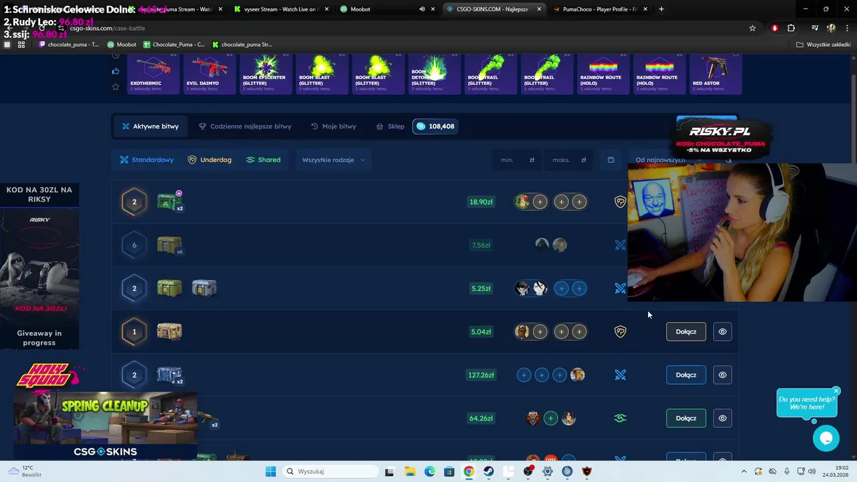The width and height of the screenshot is (857, 482).
Task: Click first plus slot in 5.04zł battle
Action: [x=540, y=331]
